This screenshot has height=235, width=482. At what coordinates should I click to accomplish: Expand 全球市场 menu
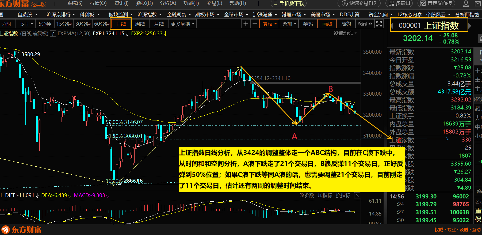[236, 15]
